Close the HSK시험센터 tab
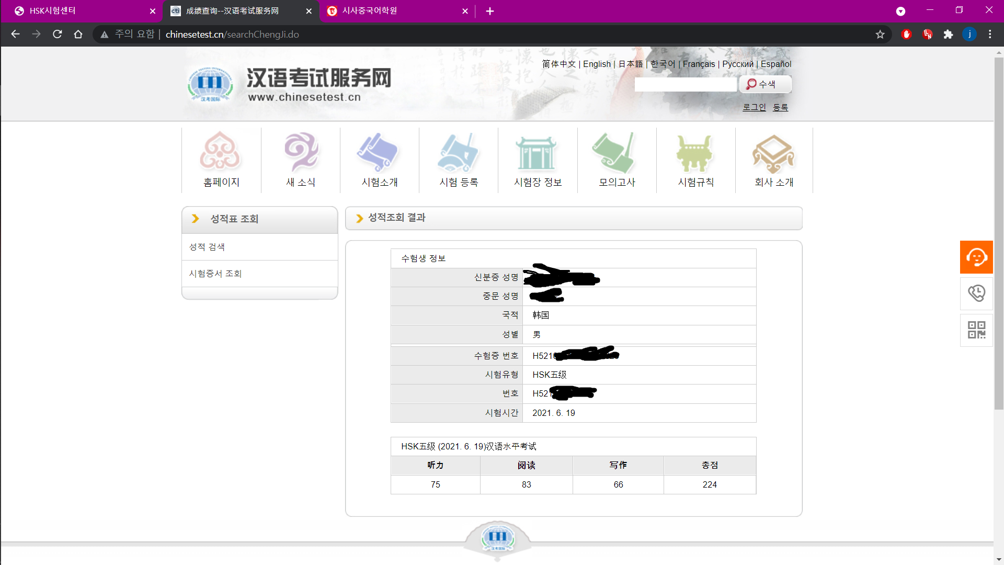This screenshot has height=565, width=1004. tap(153, 11)
